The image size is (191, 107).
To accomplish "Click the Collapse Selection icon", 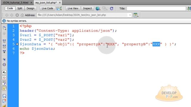I will tap(4, 46).
